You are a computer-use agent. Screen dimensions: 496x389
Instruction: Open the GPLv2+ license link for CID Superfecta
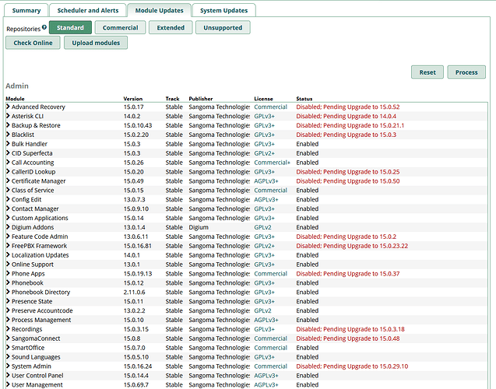(264, 153)
